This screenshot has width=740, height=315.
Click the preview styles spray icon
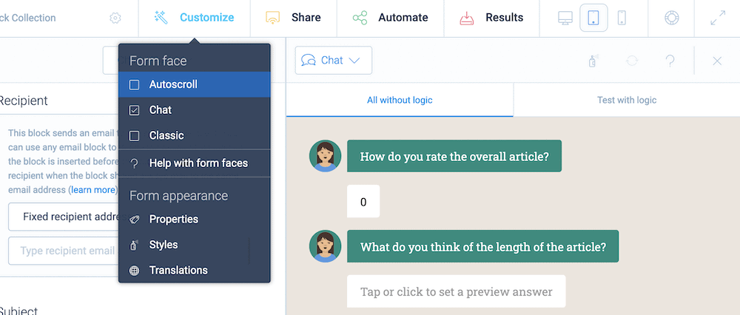pyautogui.click(x=593, y=61)
